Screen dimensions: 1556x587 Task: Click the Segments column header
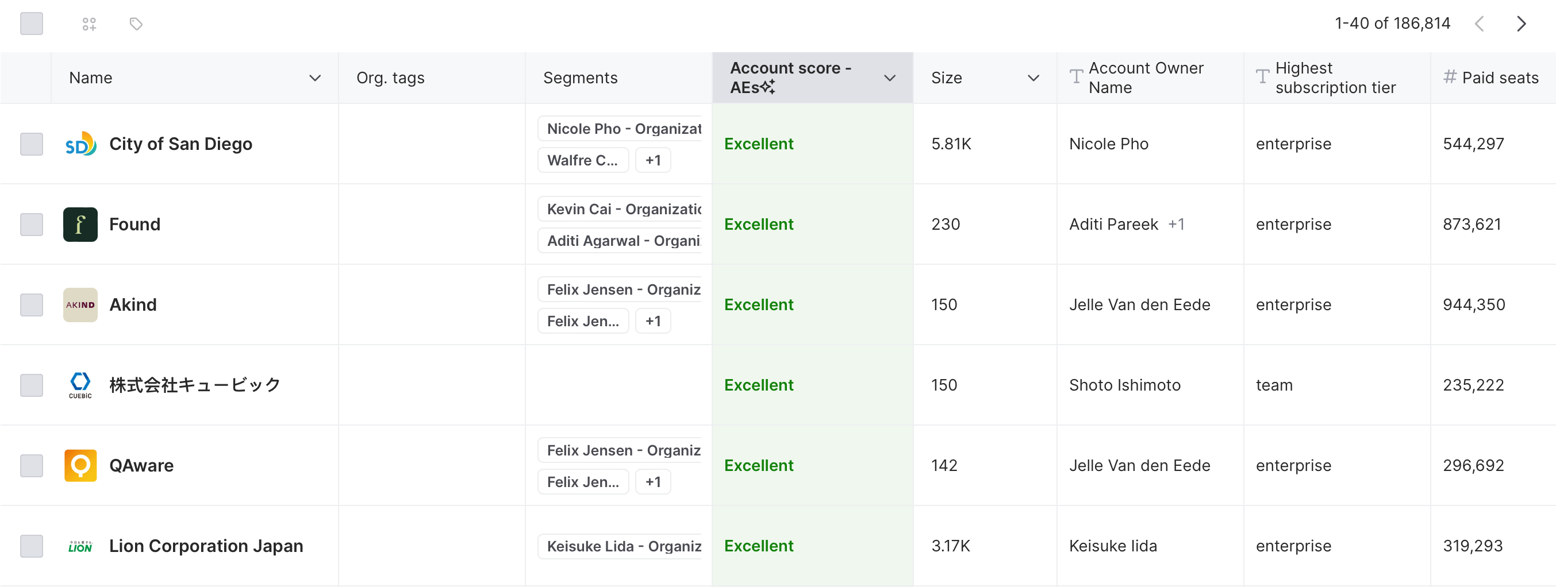click(580, 78)
